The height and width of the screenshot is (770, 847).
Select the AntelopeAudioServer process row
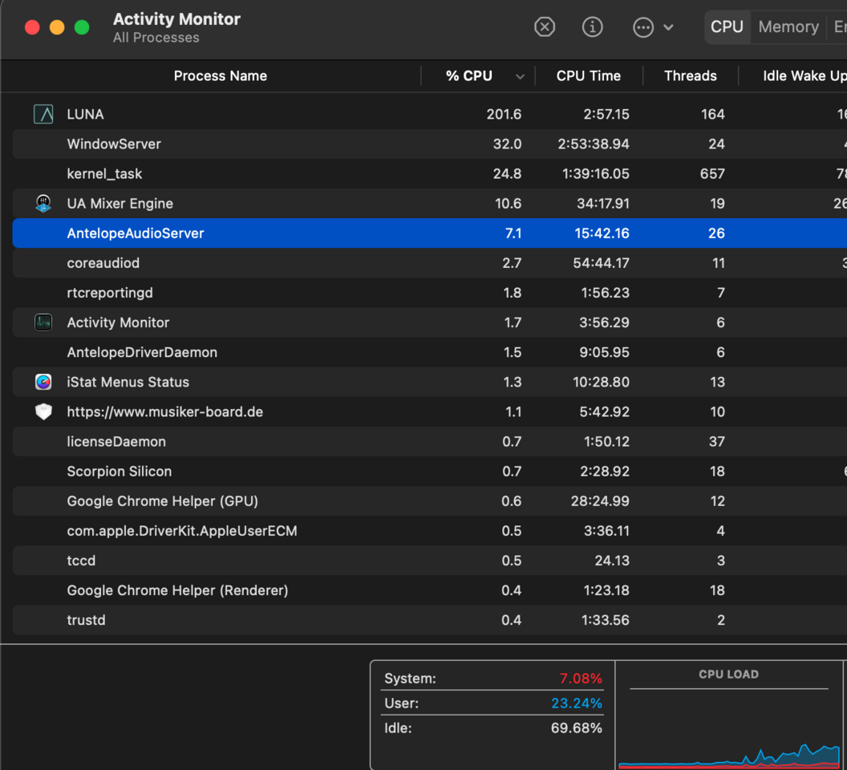click(x=429, y=233)
